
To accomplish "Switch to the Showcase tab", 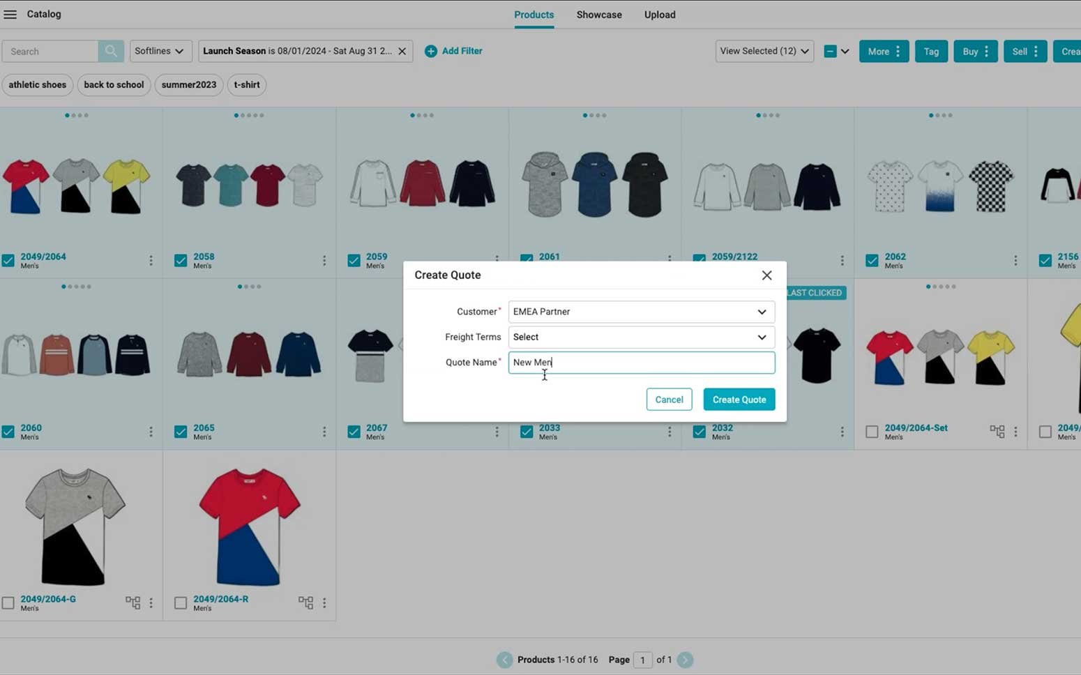I will pyautogui.click(x=598, y=15).
